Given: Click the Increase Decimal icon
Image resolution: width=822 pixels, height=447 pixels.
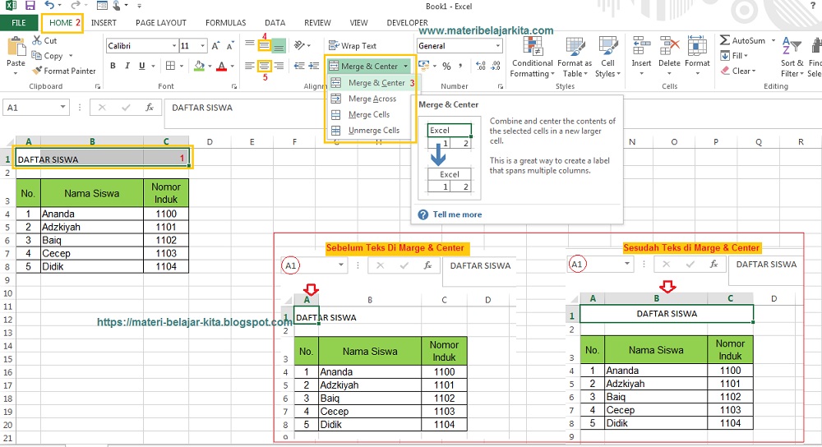Looking at the screenshot, I should (x=481, y=66).
